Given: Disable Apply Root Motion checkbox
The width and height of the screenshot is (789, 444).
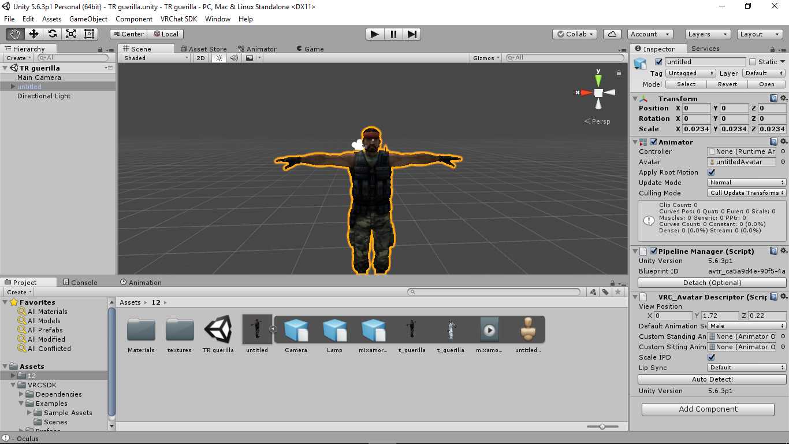Looking at the screenshot, I should (712, 172).
